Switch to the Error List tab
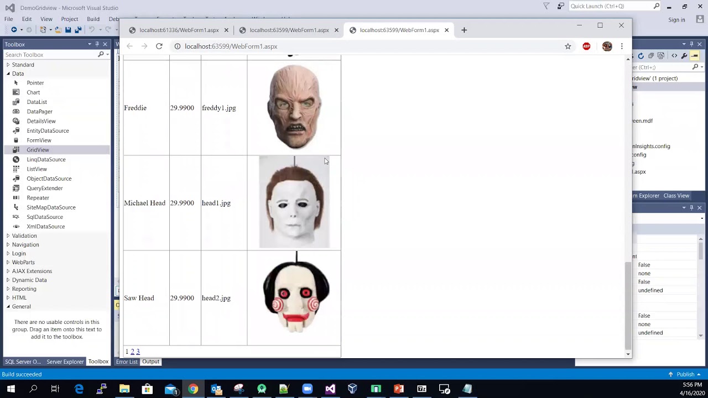The image size is (708, 398). [127, 362]
